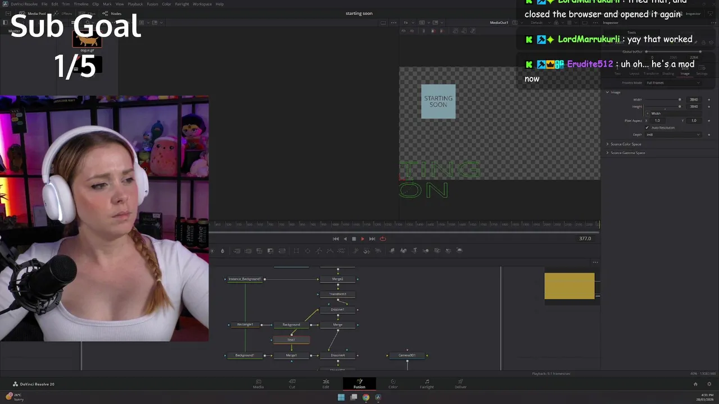
Task: Open the Workspace menu
Action: tap(202, 4)
